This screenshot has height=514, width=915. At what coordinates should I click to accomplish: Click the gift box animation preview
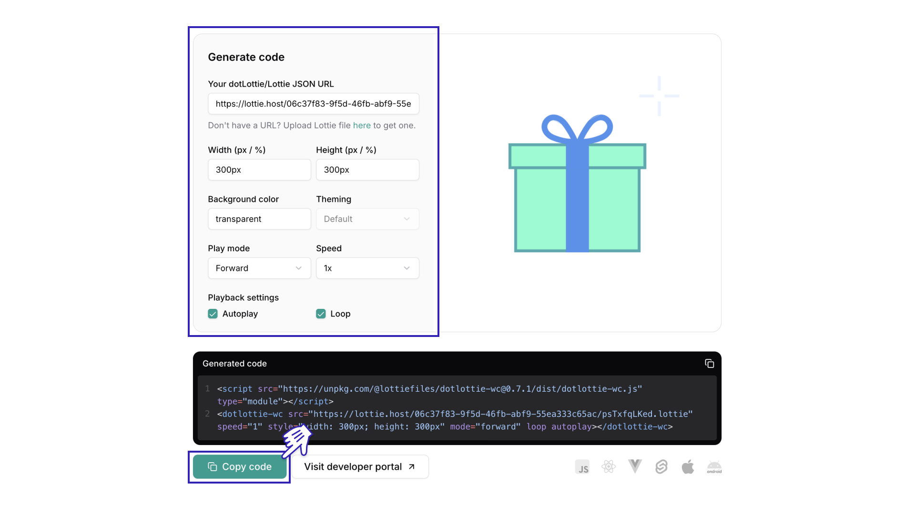(577, 183)
